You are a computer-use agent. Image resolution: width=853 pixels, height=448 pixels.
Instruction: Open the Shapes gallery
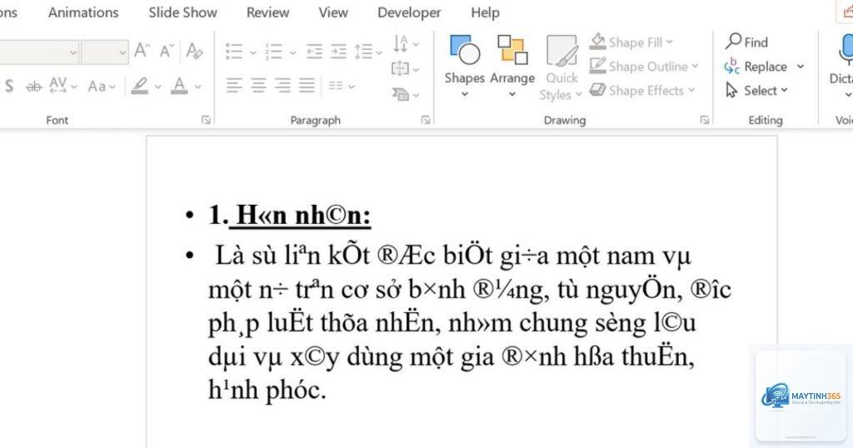pyautogui.click(x=464, y=67)
